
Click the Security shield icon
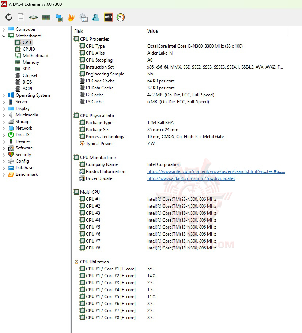tap(11, 154)
